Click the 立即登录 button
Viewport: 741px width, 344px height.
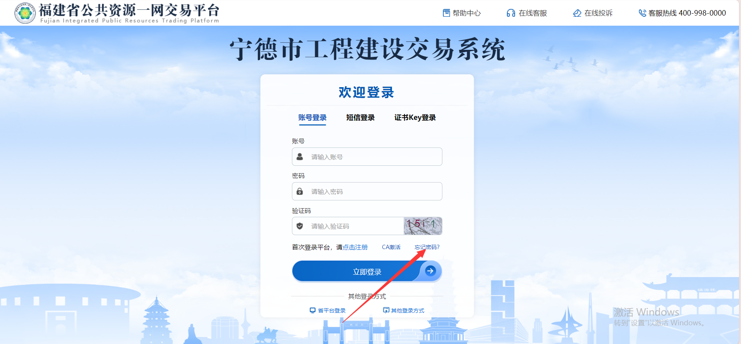(x=367, y=271)
